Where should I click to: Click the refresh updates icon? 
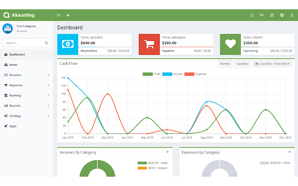coord(272,15)
